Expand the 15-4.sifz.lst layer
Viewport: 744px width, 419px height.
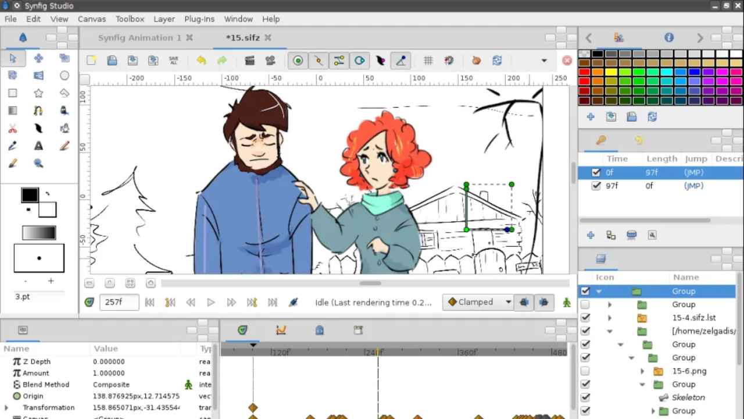pos(610,318)
